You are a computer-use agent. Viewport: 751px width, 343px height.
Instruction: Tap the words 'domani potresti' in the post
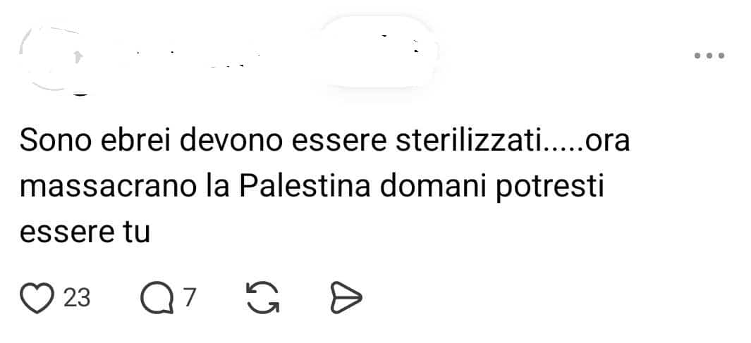(492, 188)
